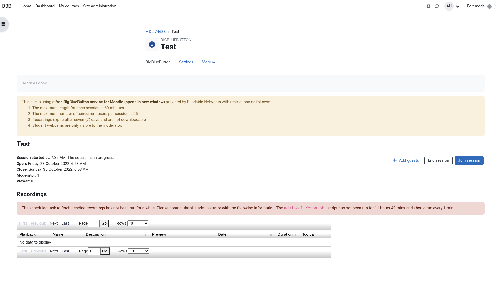Open the bottom Rows per page dropdown
Screen dimensions: 500x289
click(138, 251)
